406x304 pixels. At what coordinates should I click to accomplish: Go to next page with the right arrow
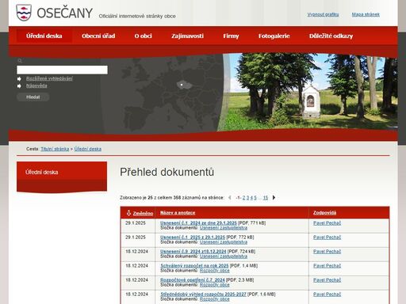click(x=274, y=197)
